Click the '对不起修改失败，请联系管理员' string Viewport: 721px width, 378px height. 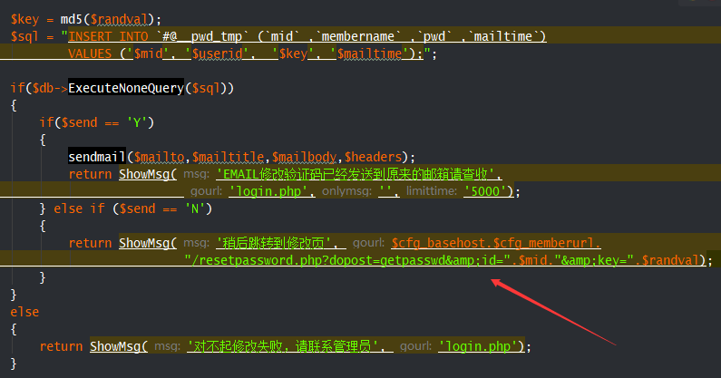282,346
